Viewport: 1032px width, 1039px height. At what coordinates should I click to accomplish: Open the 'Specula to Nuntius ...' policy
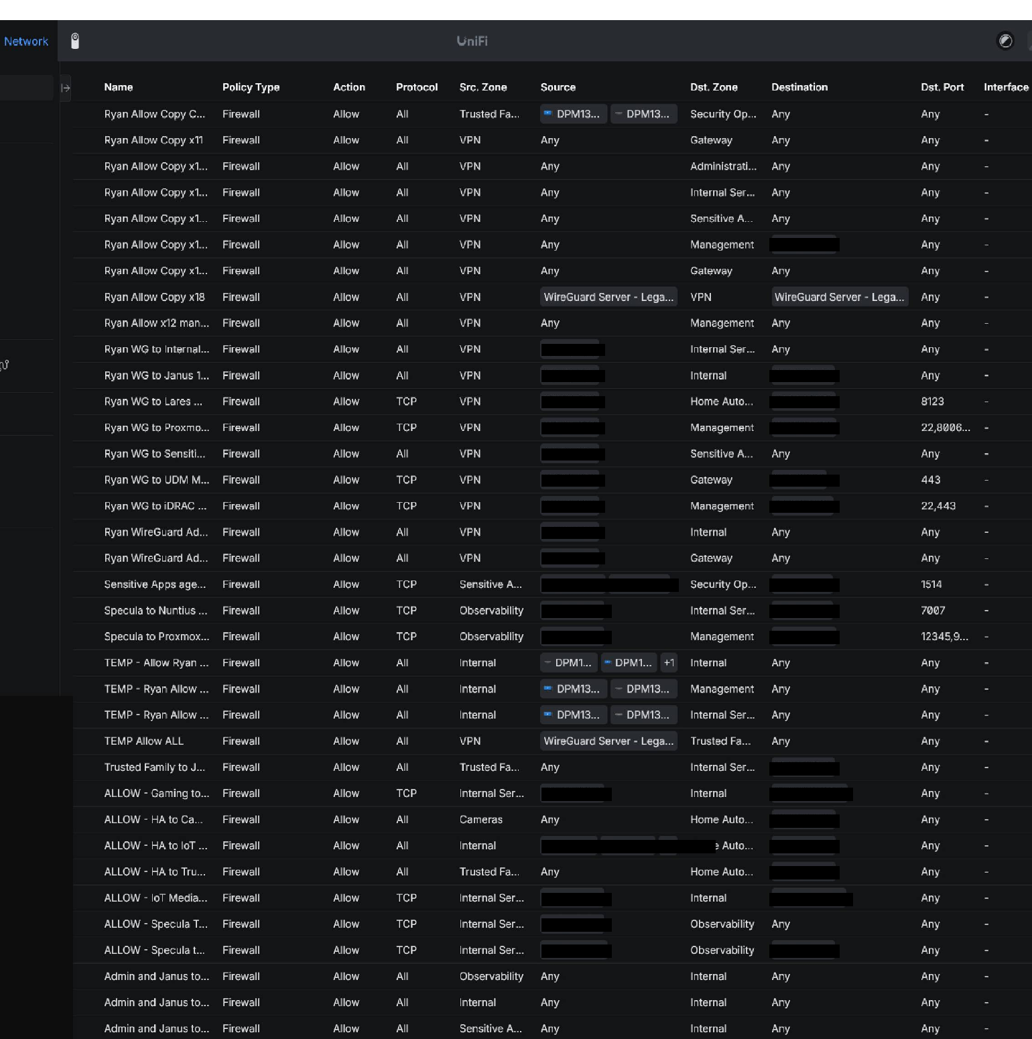coord(155,611)
